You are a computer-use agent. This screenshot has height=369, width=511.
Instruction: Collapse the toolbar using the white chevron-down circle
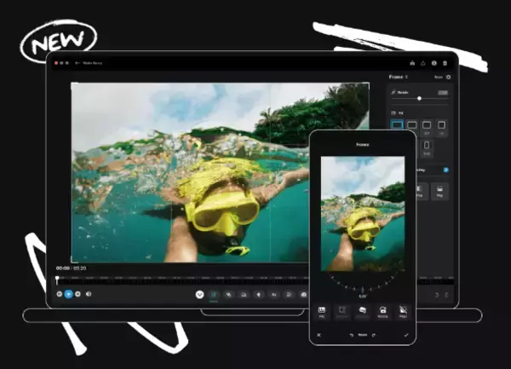pos(200,295)
